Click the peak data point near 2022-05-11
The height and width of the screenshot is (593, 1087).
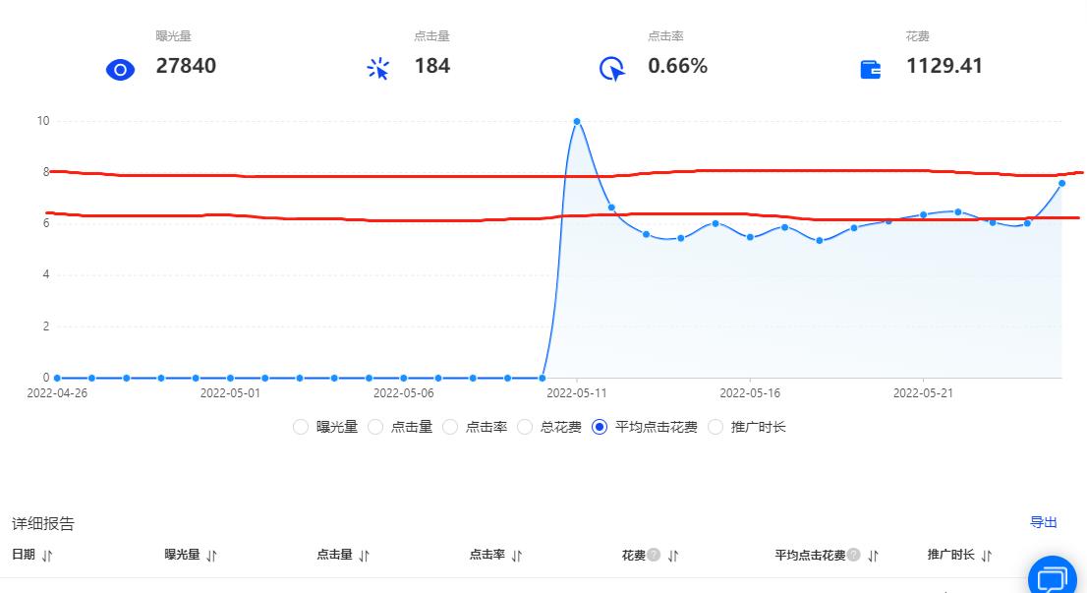click(577, 122)
